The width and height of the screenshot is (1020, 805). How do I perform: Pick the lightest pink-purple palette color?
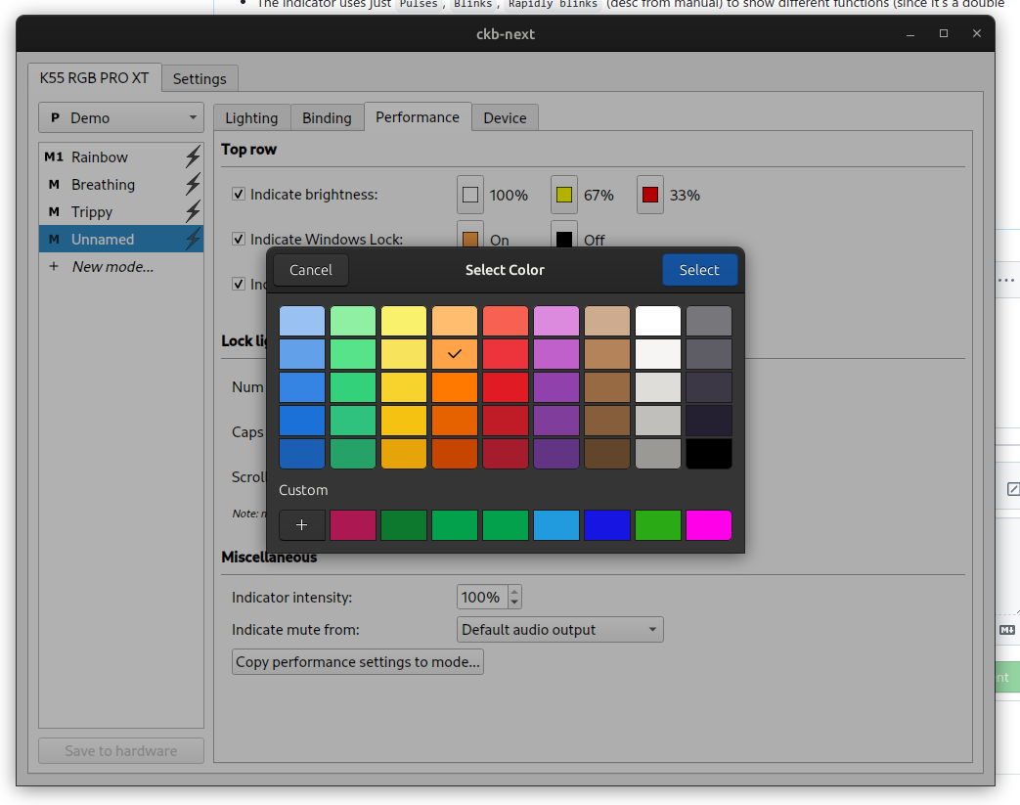click(556, 321)
